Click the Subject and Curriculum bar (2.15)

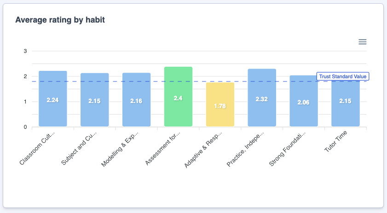pos(95,100)
